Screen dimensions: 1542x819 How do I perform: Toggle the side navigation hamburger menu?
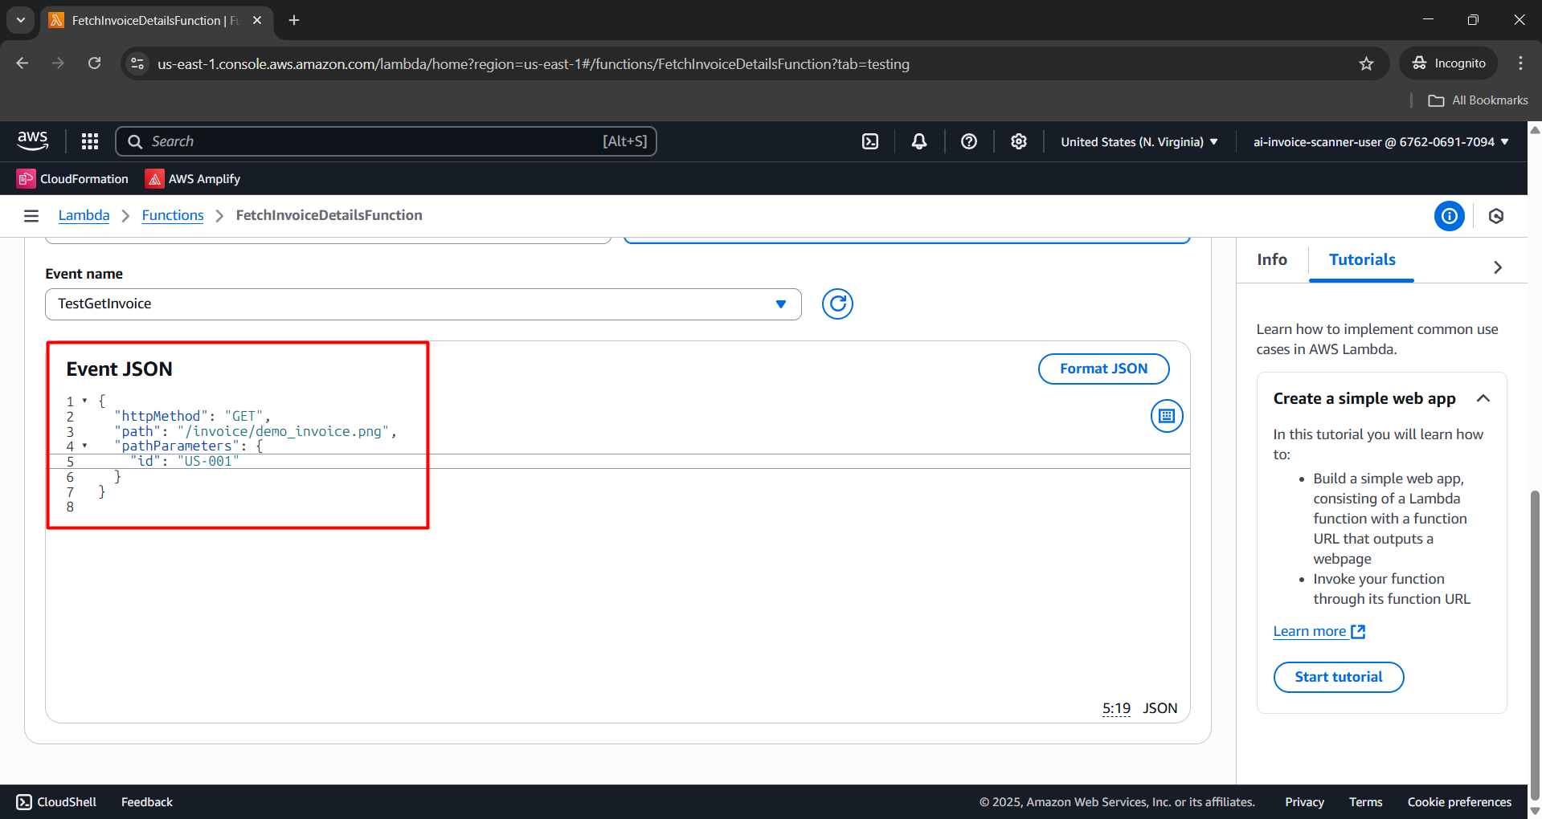tap(31, 215)
